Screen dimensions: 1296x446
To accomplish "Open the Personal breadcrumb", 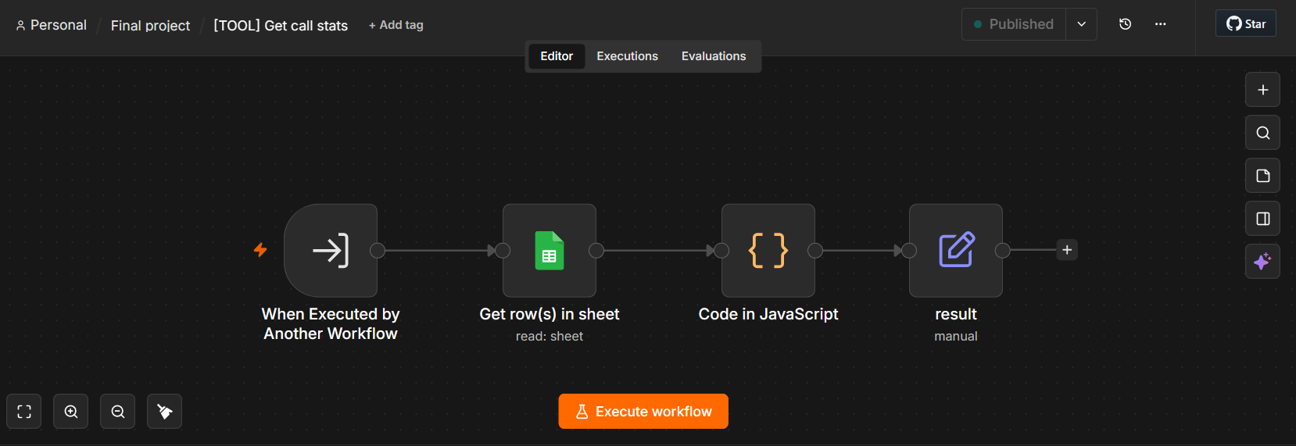I will [52, 25].
